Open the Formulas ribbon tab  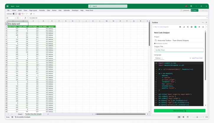(x=44, y=10)
